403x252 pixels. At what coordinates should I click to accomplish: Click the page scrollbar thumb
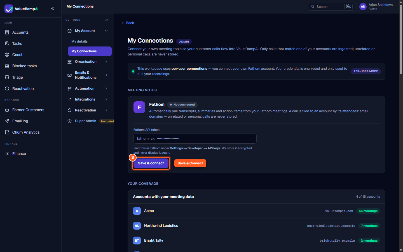click(x=401, y=39)
